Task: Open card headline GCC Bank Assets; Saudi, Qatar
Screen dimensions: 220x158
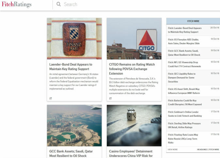Action: (71, 153)
